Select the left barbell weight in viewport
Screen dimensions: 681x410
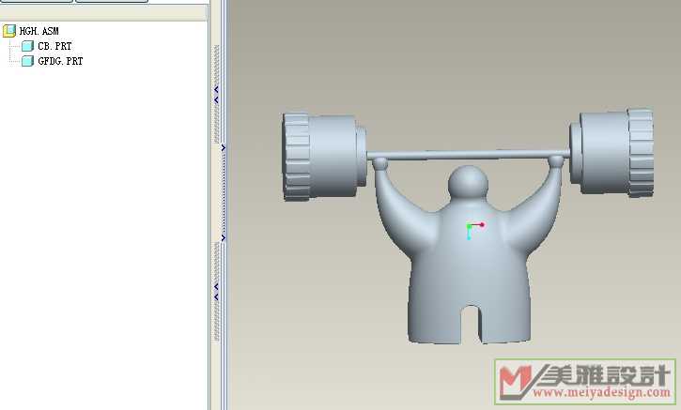click(x=324, y=157)
